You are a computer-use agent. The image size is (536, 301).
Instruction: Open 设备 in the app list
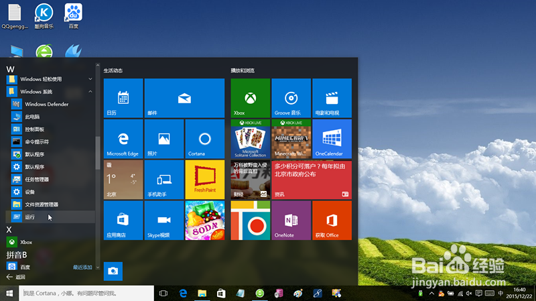(50, 192)
